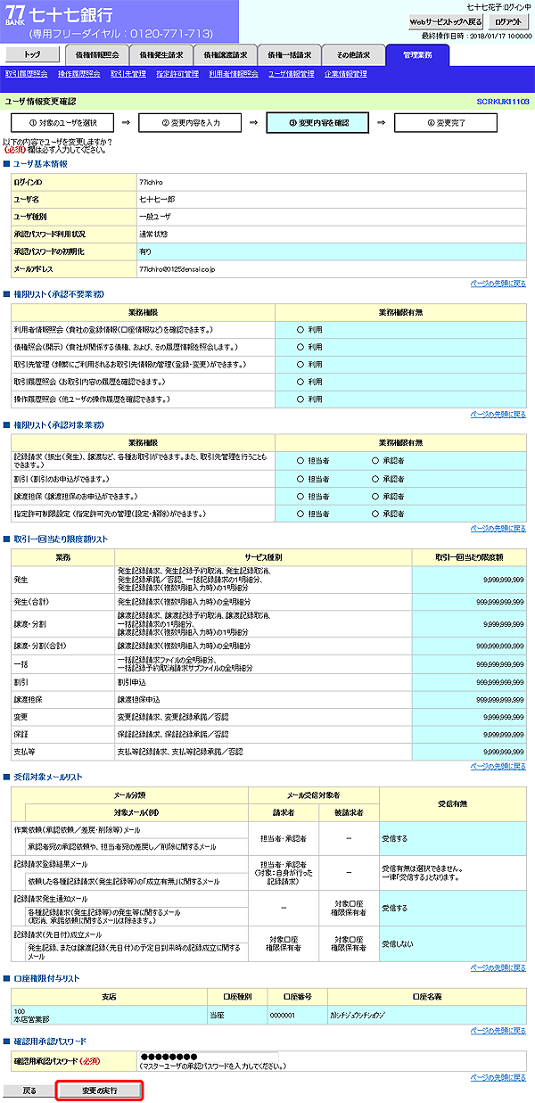Go to 取引先管理 in the submenu
The height and width of the screenshot is (1103, 535).
[128, 74]
